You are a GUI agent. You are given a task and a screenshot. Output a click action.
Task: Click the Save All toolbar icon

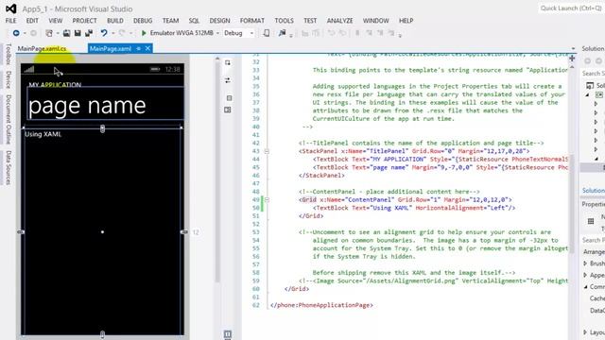click(89, 33)
